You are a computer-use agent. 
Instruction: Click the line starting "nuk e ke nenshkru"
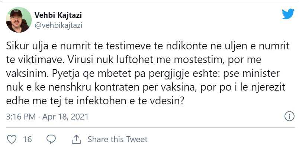coord(145,88)
